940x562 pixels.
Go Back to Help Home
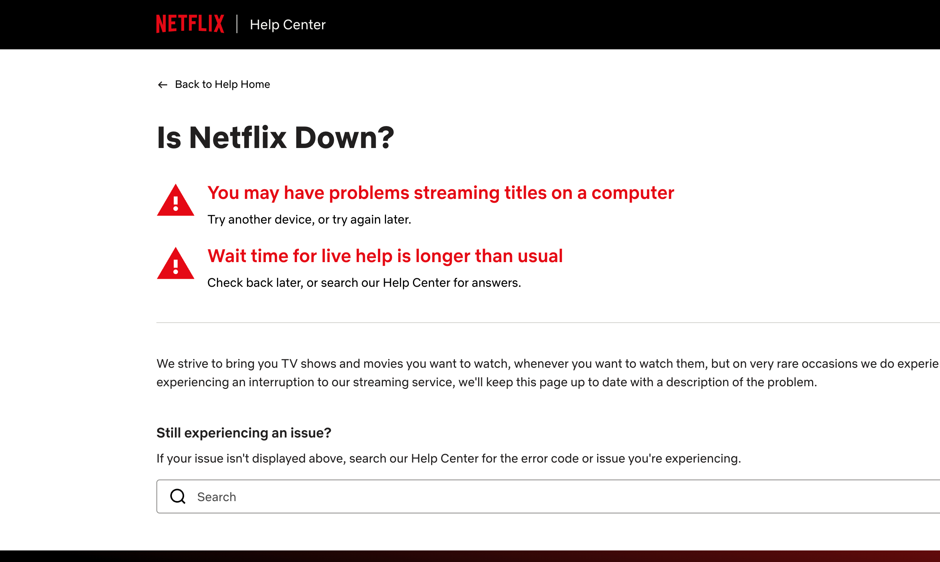[x=222, y=84]
